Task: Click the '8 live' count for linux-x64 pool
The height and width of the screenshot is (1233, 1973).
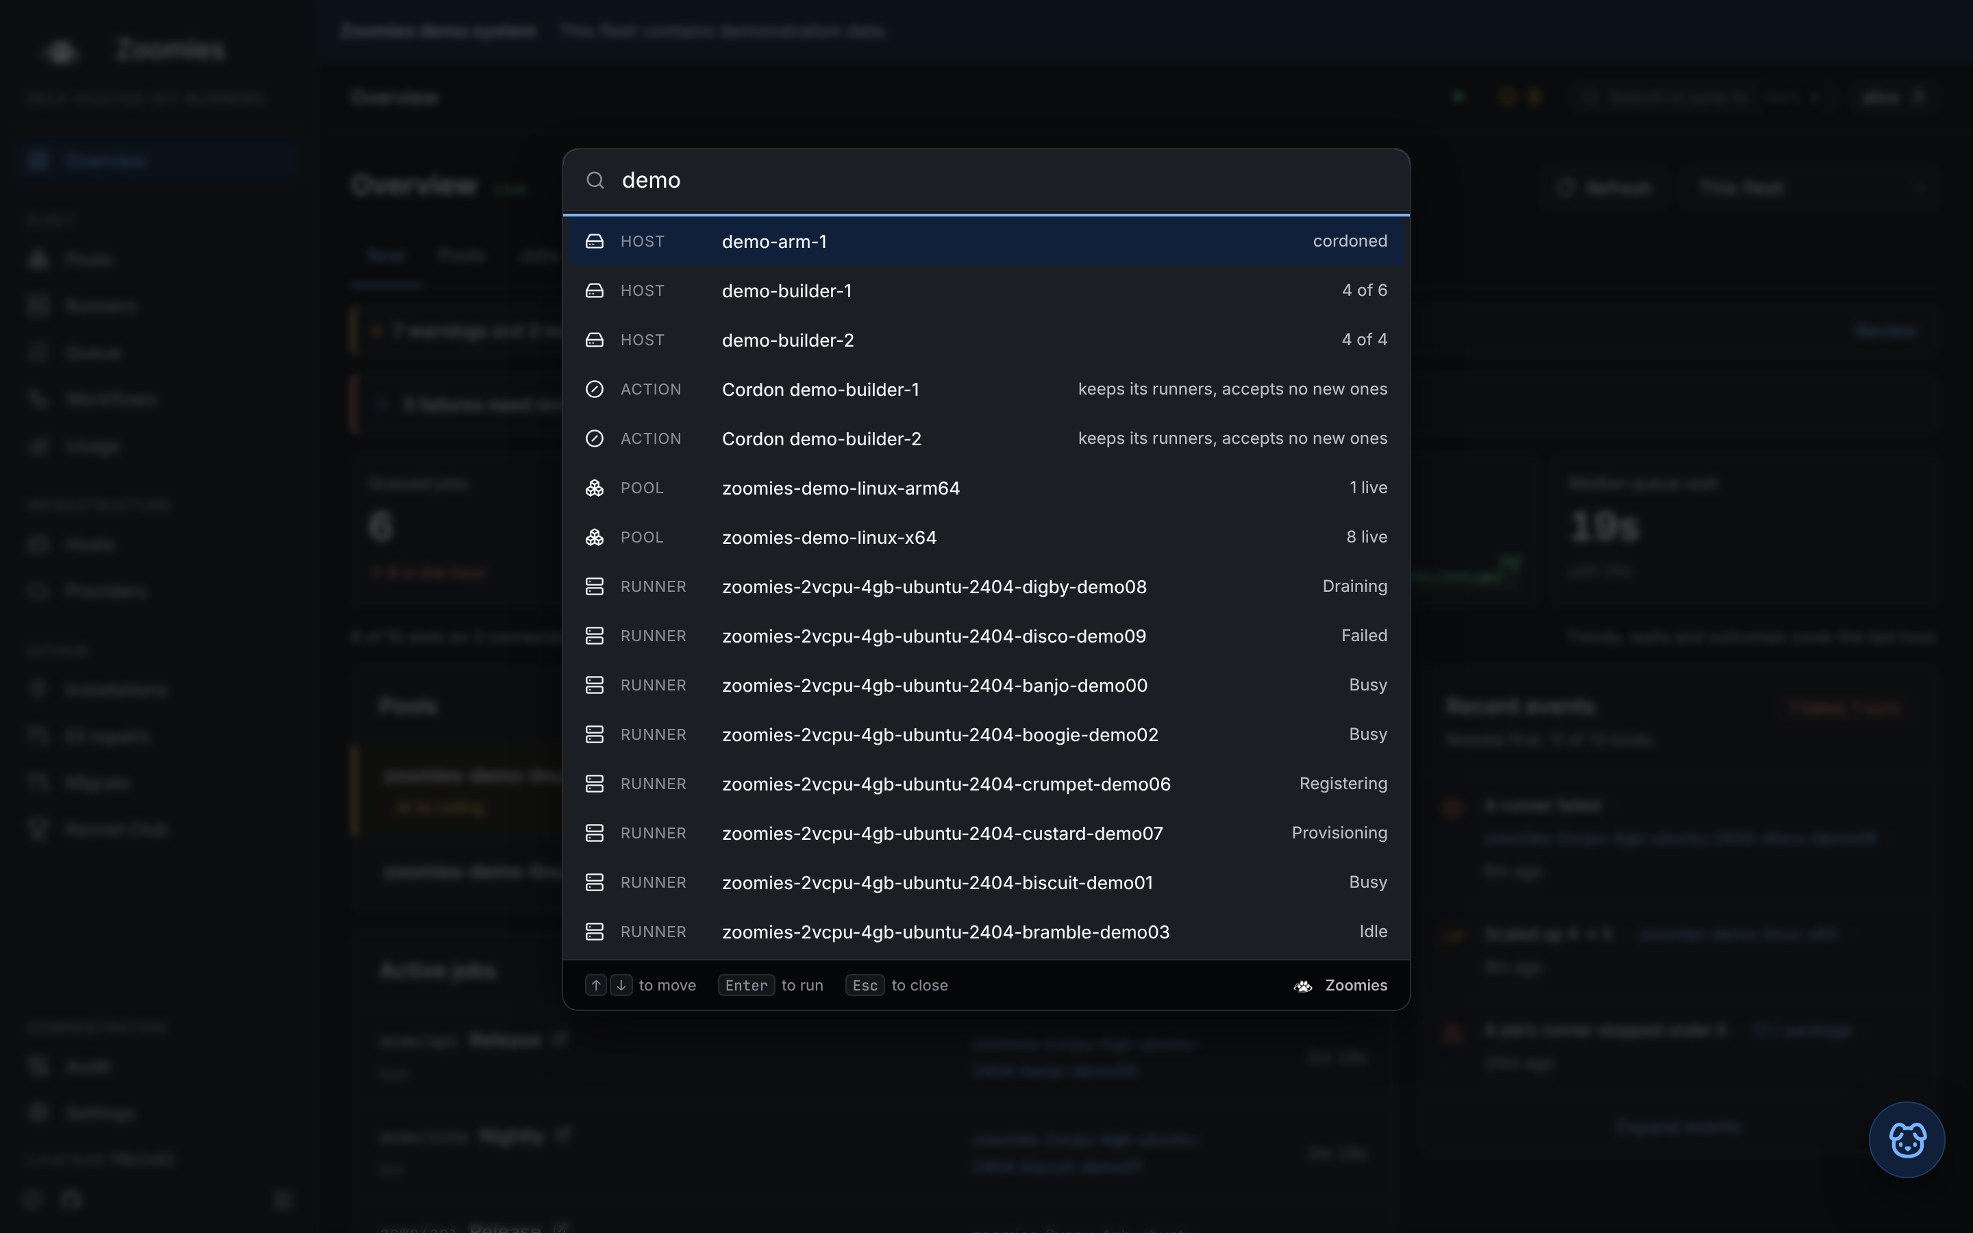Action: tap(1367, 536)
